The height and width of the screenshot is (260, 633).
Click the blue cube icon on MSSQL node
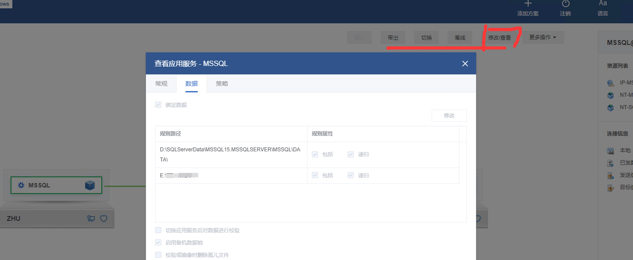click(90, 185)
